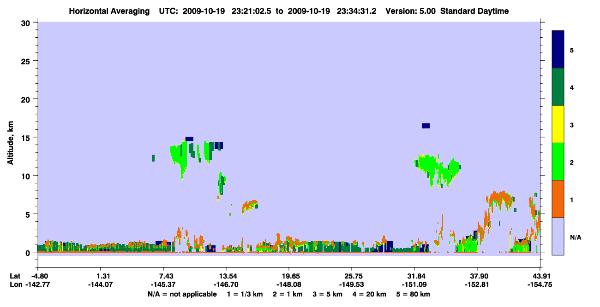
Task: Click the small dark blue block on top of the cloud near 15 km
Action: point(190,139)
